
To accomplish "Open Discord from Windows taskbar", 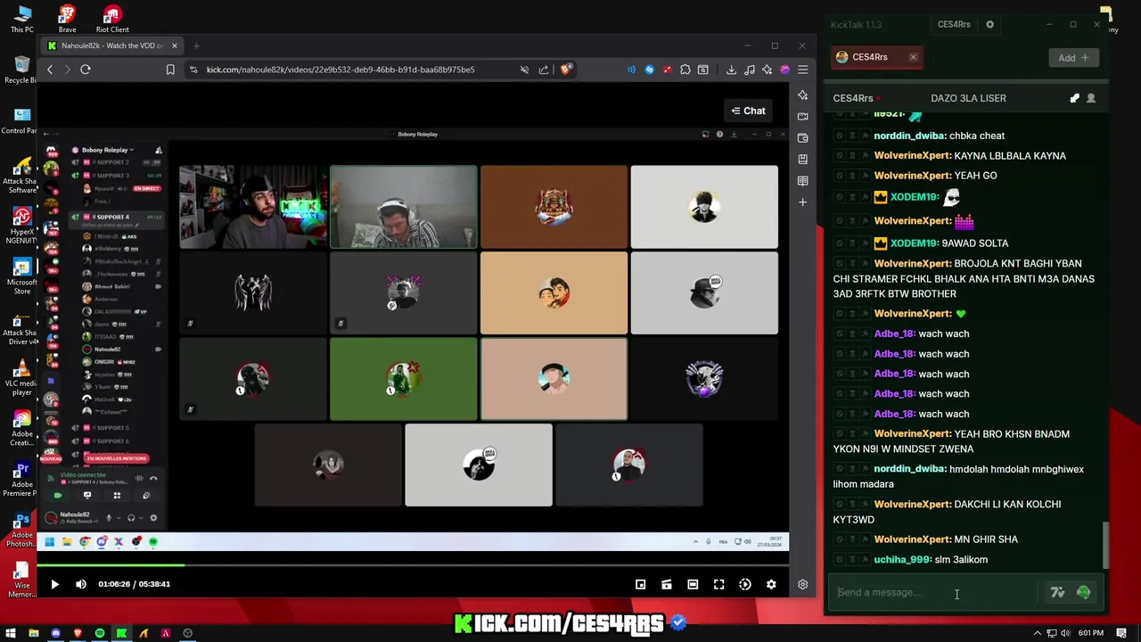I will click(x=55, y=633).
